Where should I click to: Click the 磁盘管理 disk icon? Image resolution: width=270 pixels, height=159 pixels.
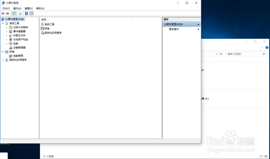11,56
